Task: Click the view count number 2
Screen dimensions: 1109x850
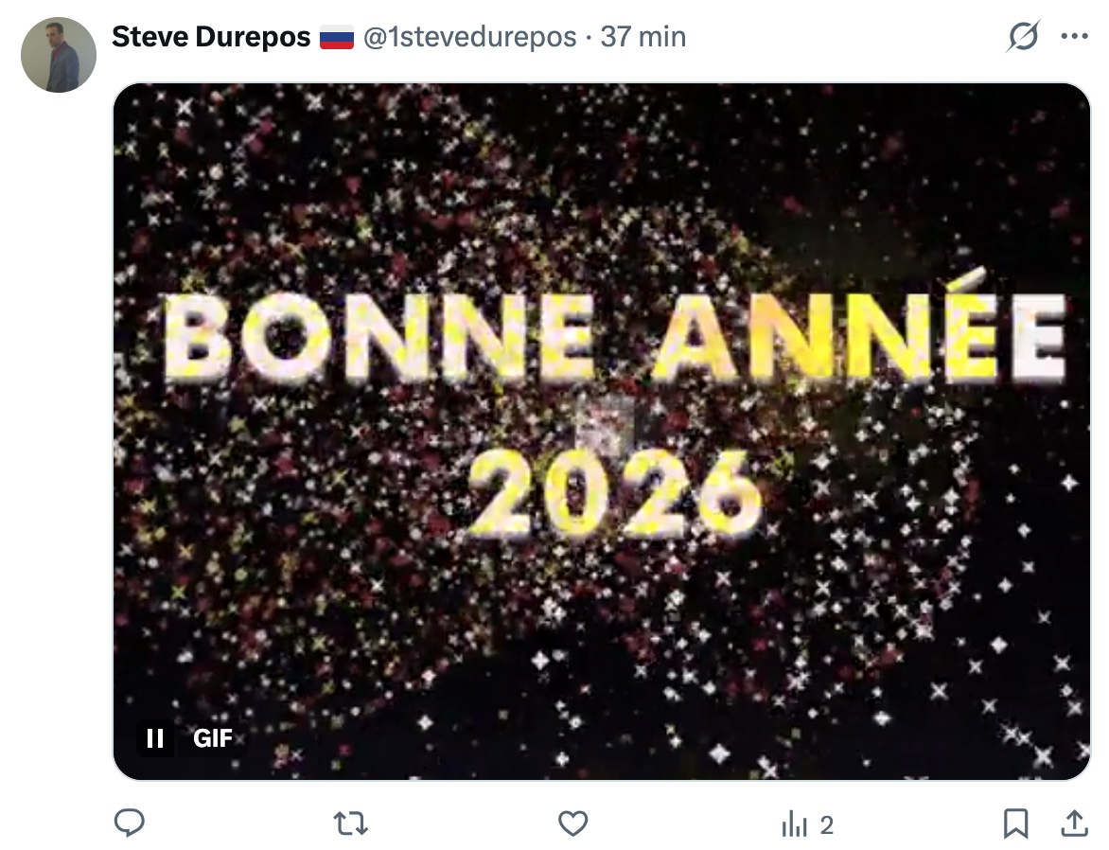Action: pyautogui.click(x=827, y=825)
